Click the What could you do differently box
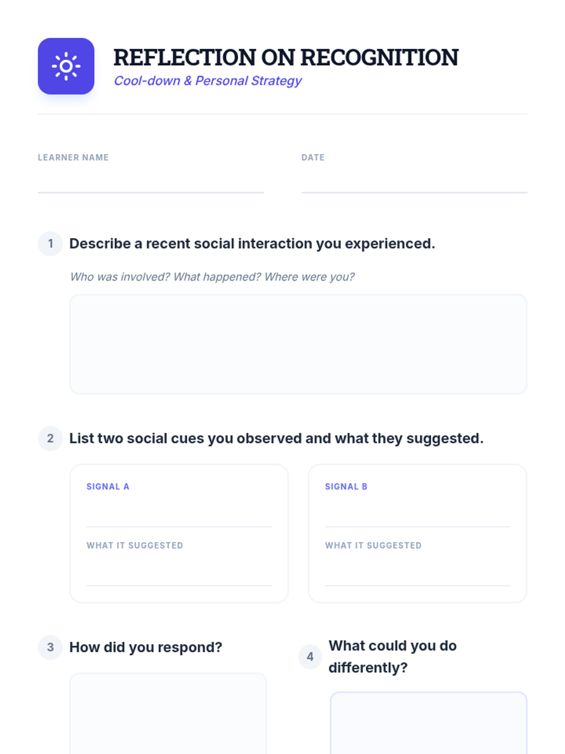Image resolution: width=565 pixels, height=754 pixels. (428, 723)
